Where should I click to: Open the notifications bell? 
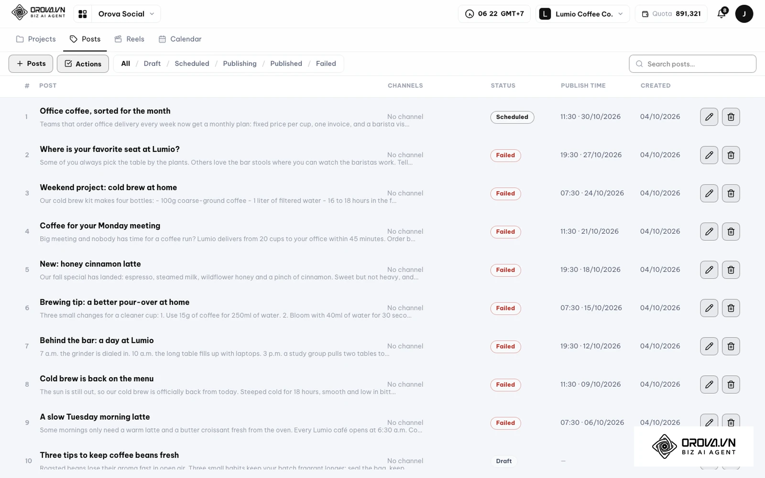tap(722, 13)
